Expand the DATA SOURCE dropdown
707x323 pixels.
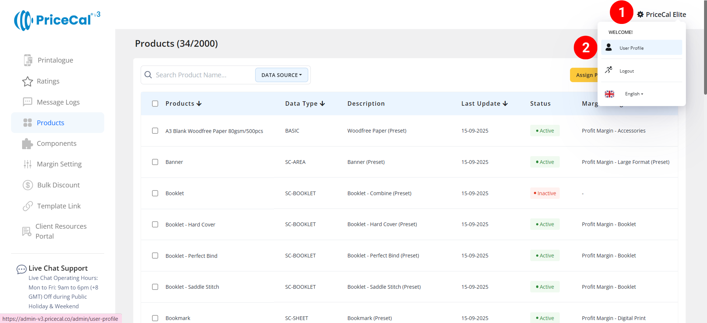click(x=281, y=75)
